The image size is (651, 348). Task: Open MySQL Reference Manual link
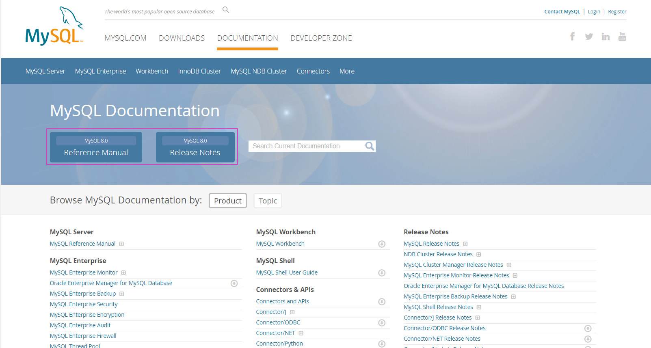(82, 244)
